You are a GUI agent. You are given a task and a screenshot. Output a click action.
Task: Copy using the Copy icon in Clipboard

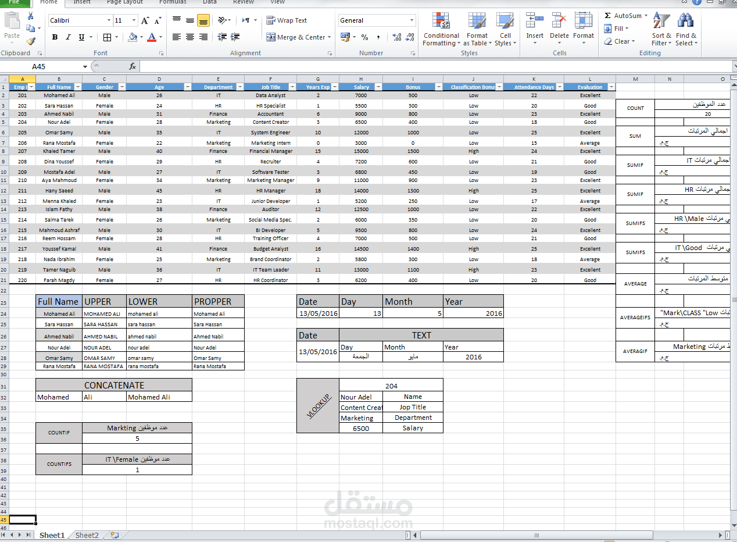[30, 28]
